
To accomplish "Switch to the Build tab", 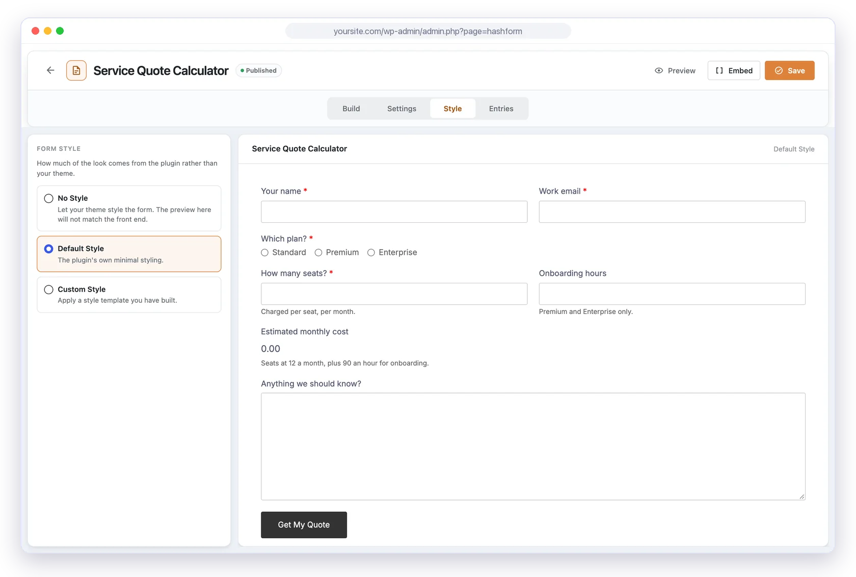I will 351,109.
